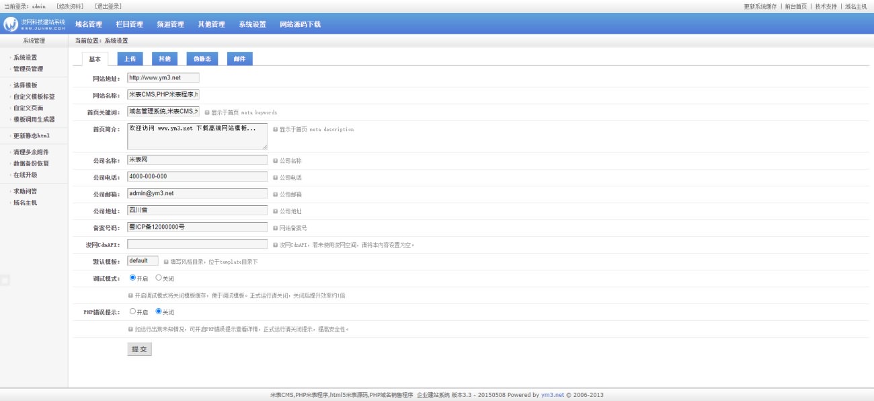
Task: Select 调试模式 开启 radio button
Action: point(132,277)
